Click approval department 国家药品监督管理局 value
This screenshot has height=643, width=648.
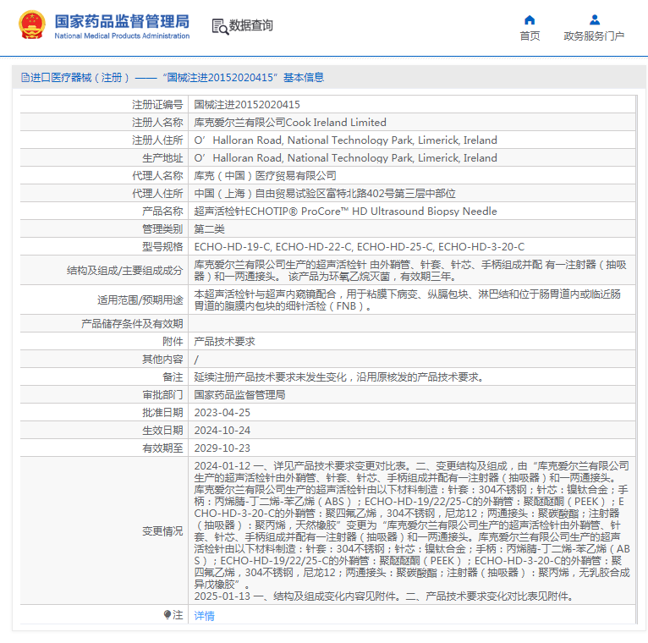pos(239,394)
